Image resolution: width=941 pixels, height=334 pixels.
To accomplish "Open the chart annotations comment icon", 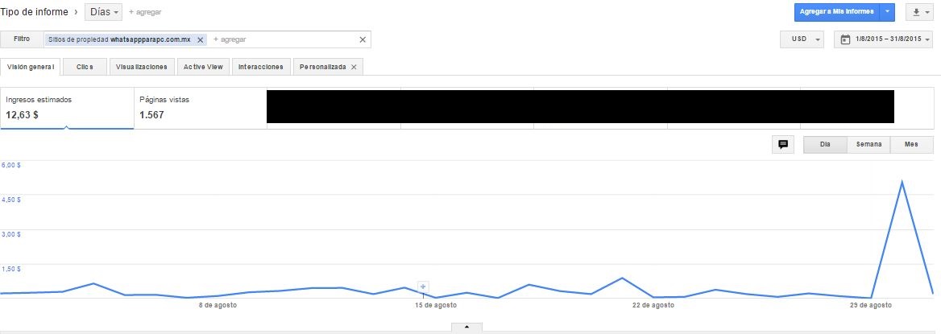I will click(781, 145).
